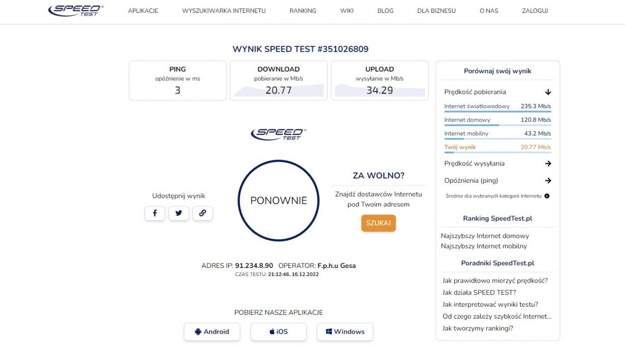Open Jak działa SPEED TEST? guide
The image size is (625, 345).
(479, 292)
